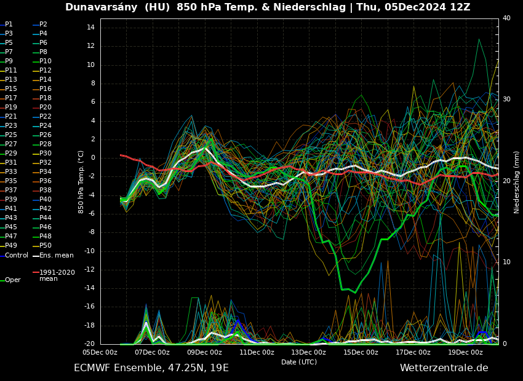Click the ECMWF Ensemble coordinates caption
Screen dimensions: 523x381
point(151,368)
